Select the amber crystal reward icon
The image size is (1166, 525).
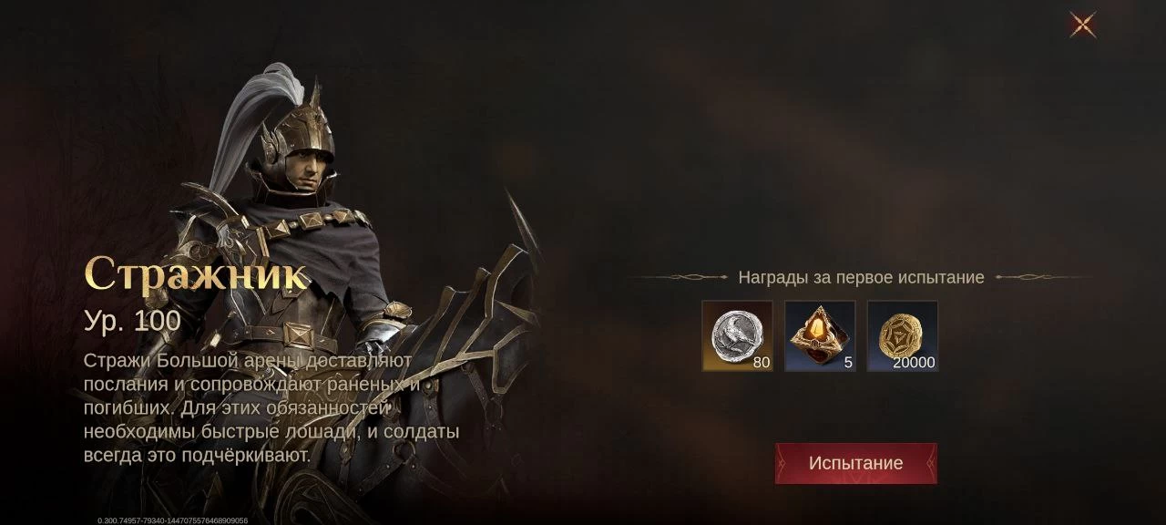[x=820, y=336]
